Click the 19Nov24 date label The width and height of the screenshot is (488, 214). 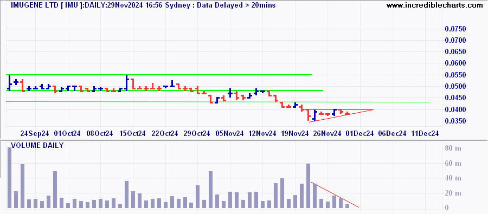tap(295, 134)
